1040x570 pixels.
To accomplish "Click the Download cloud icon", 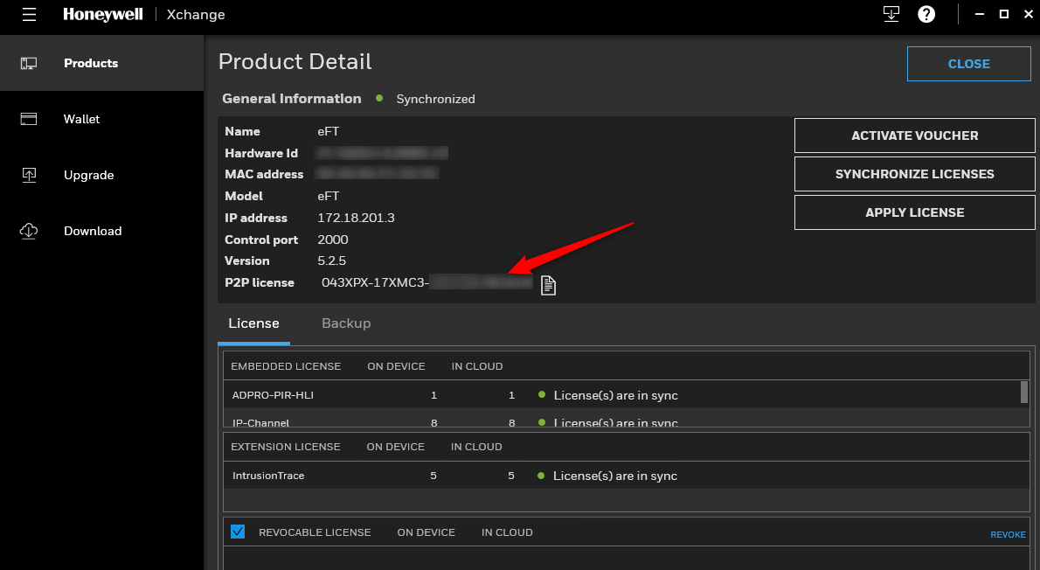I will [29, 231].
